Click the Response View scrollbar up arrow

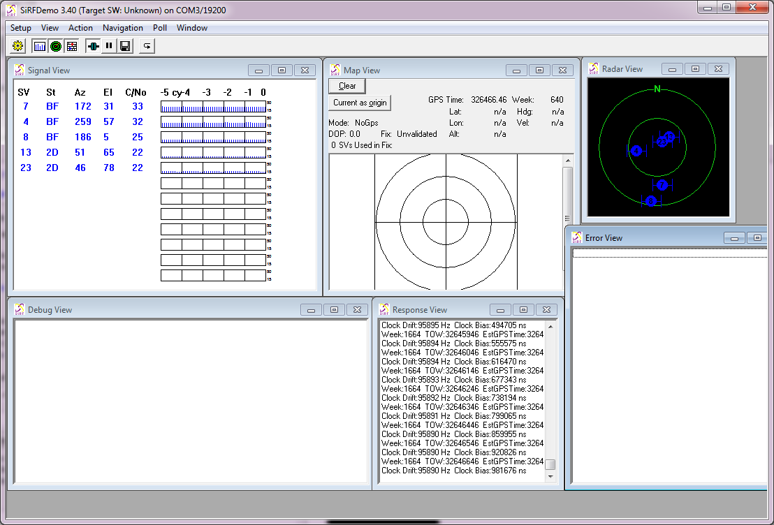(x=550, y=327)
